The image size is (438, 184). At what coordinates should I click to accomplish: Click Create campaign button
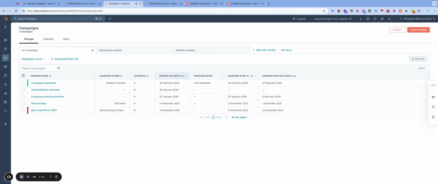418,30
